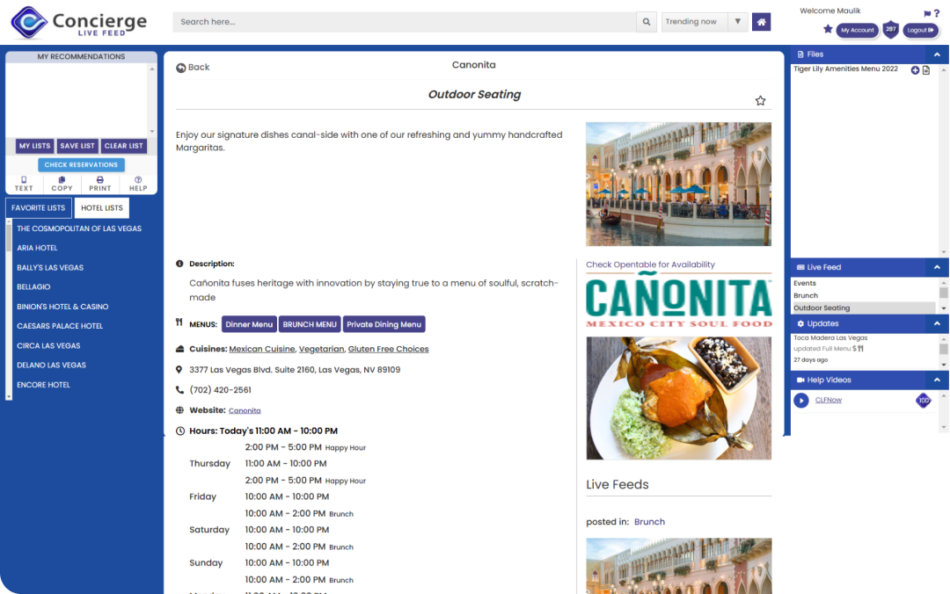Click the clock icon beside Hours
This screenshot has height=594, width=950.
click(180, 431)
